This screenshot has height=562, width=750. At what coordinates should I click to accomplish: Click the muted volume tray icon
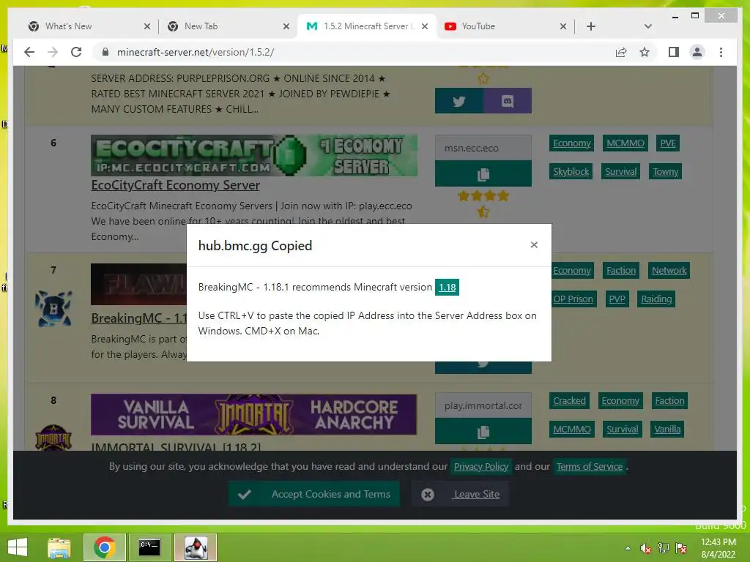tap(646, 548)
